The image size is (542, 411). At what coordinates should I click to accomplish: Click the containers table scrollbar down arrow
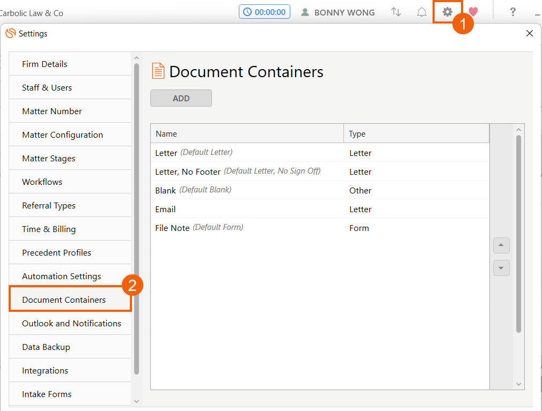coord(518,384)
